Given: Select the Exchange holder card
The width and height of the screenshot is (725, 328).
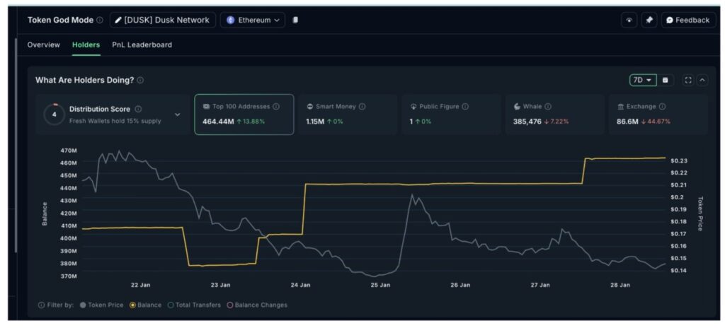Looking at the screenshot, I should coord(658,114).
